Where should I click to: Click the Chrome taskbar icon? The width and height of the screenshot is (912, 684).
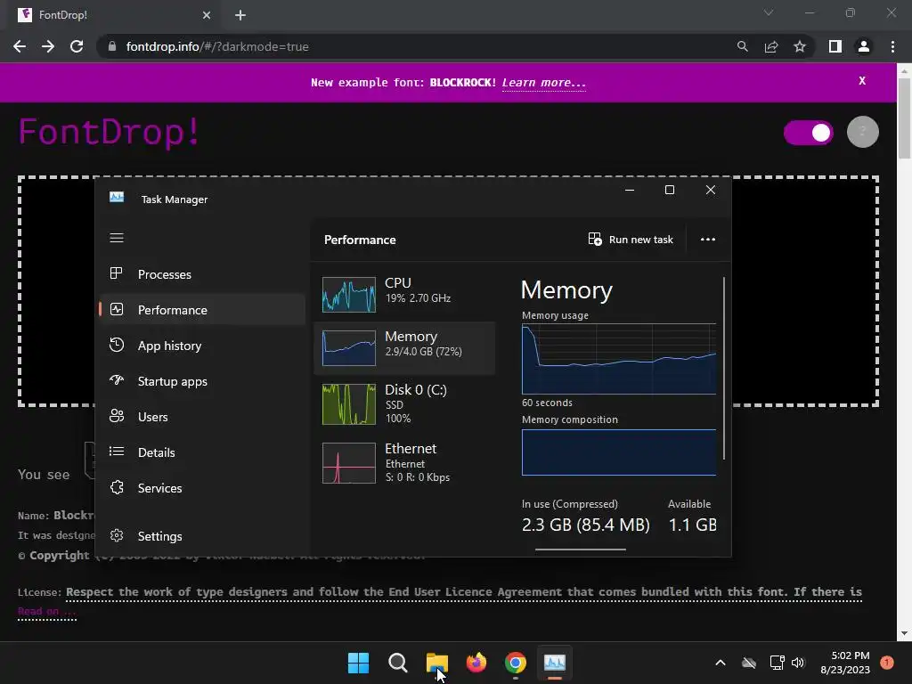click(x=516, y=663)
